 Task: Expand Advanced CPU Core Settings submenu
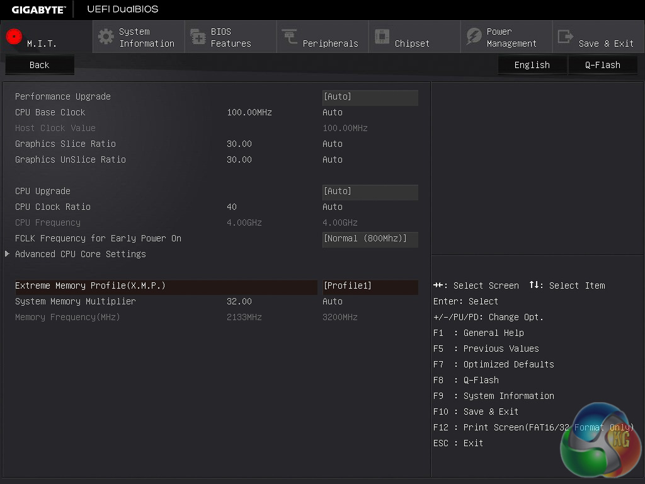(81, 254)
